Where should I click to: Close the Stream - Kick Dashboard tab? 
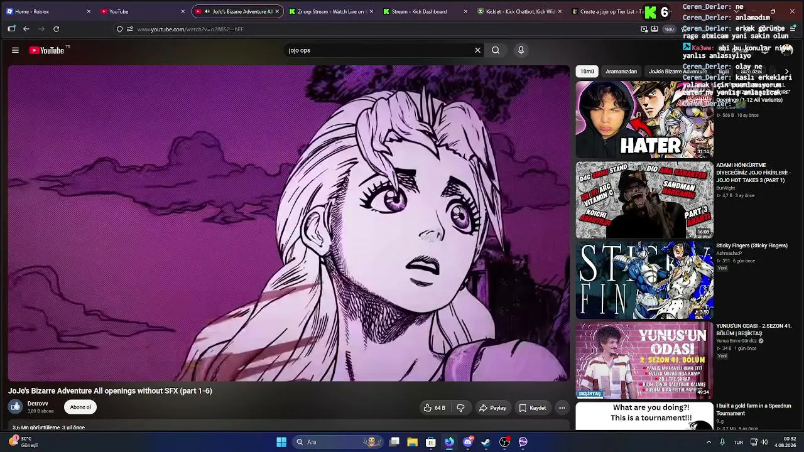[465, 11]
